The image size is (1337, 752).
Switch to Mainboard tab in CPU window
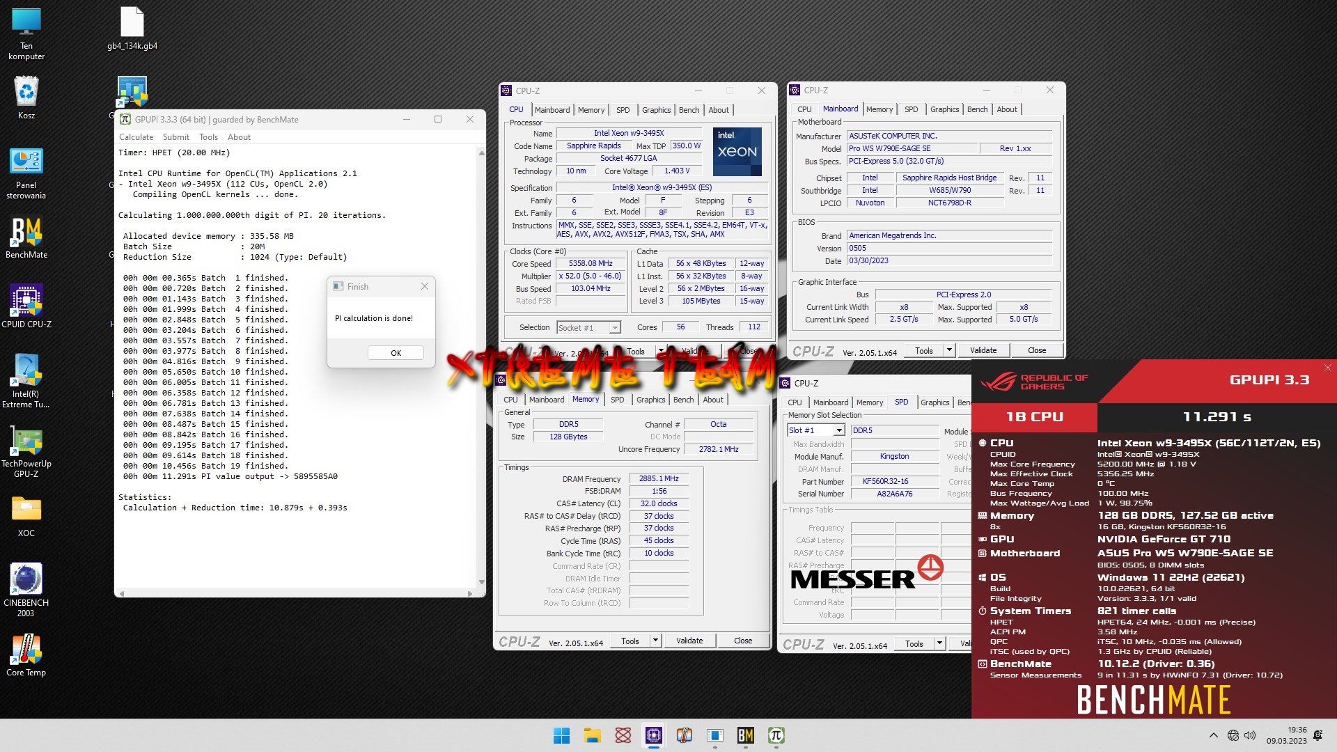[552, 110]
